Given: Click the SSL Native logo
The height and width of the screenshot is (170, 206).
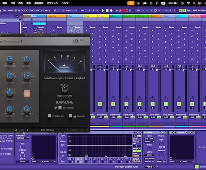Looking at the screenshot, I should tap(80, 41).
